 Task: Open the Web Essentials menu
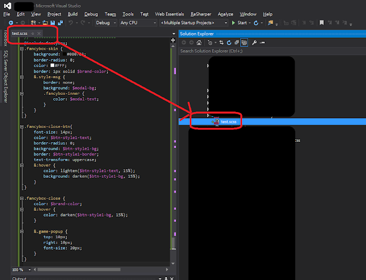169,14
